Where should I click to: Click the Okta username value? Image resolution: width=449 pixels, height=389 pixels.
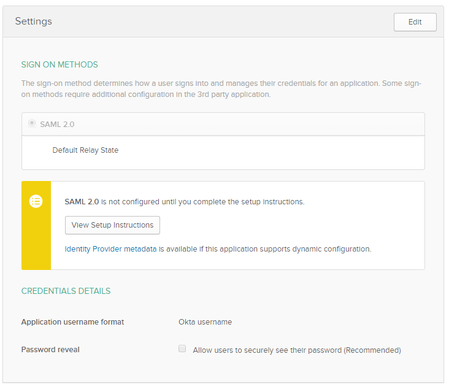point(205,322)
